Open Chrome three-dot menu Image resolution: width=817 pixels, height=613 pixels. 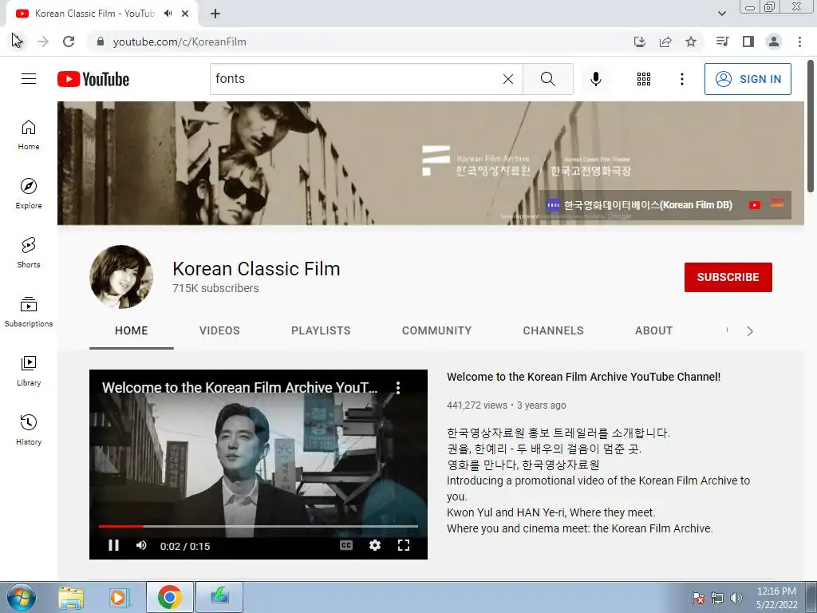pyautogui.click(x=799, y=42)
